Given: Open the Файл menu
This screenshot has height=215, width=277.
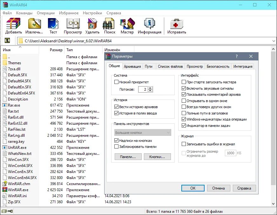Looking at the screenshot, I should click(7, 13).
